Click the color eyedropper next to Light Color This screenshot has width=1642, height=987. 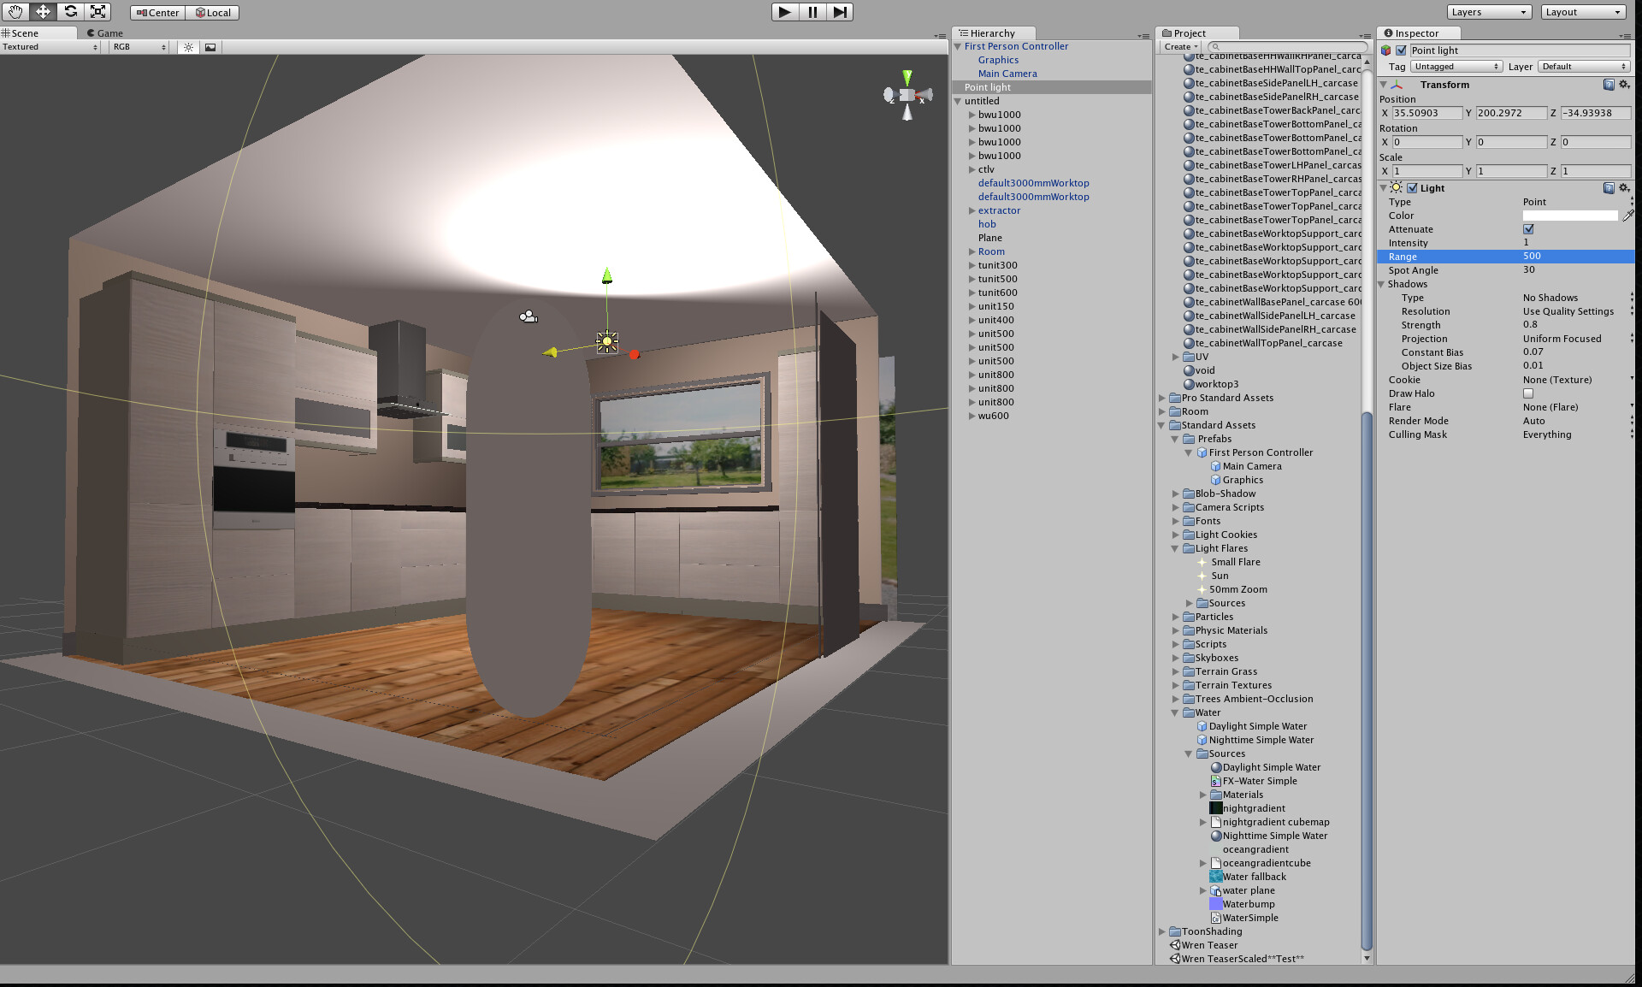1628,216
